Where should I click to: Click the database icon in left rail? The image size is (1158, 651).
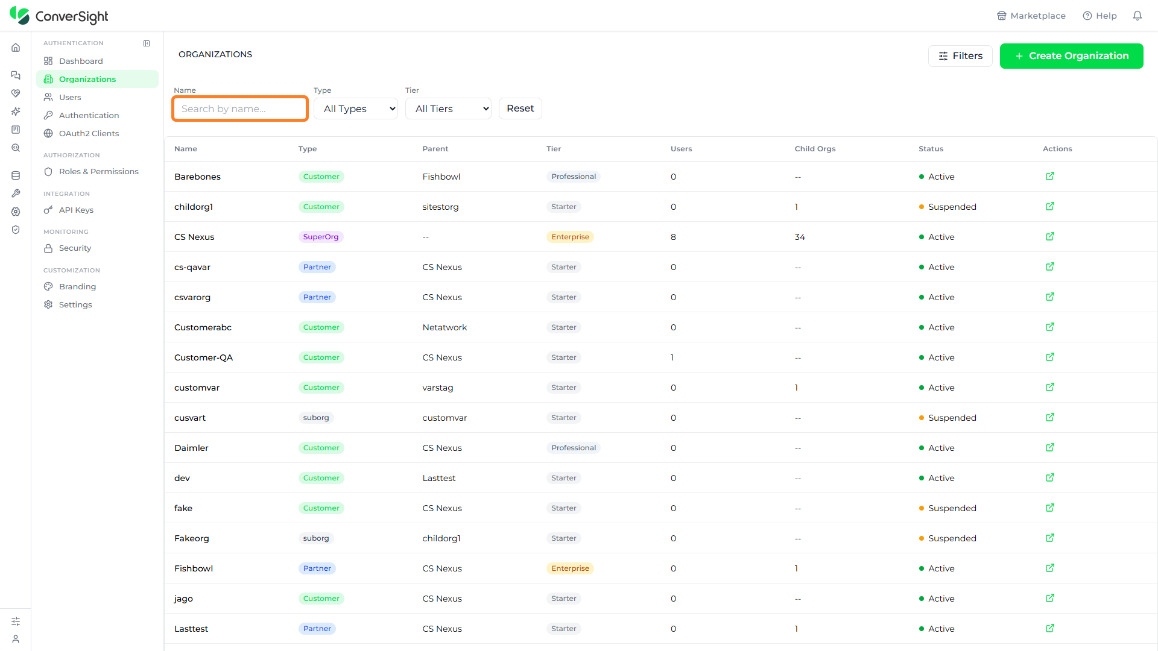coord(16,175)
